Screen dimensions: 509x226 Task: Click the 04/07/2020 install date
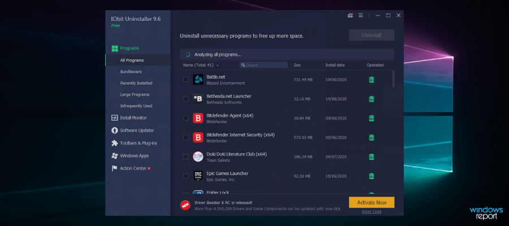coord(336,157)
